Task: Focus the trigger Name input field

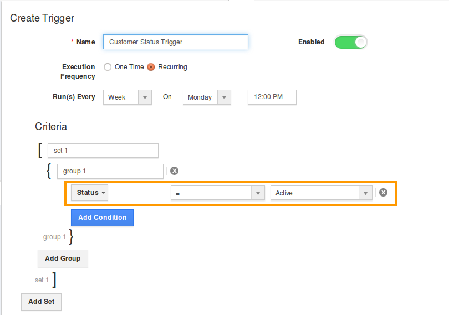Action: (x=176, y=42)
